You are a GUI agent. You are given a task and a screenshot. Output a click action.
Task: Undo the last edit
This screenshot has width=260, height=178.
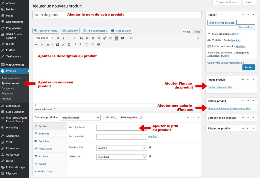pyautogui.click(x=87, y=44)
